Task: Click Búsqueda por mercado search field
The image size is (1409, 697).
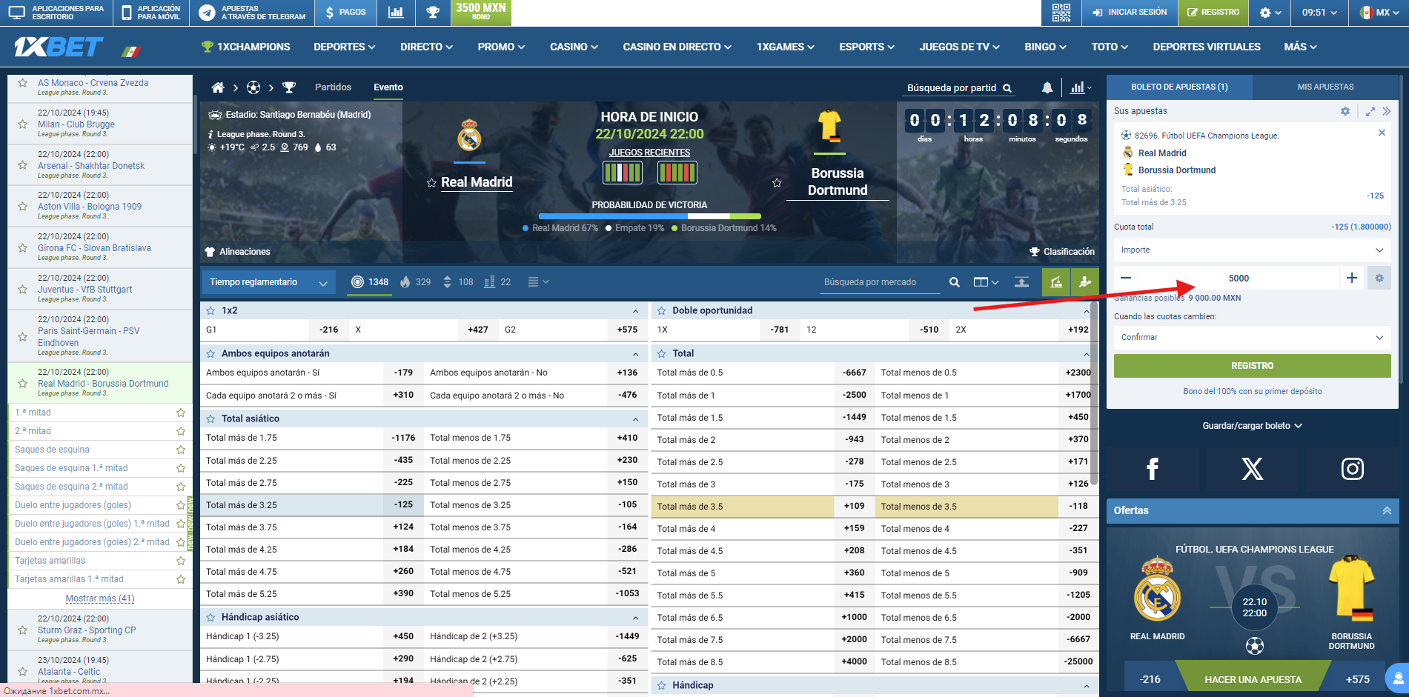Action: click(881, 282)
